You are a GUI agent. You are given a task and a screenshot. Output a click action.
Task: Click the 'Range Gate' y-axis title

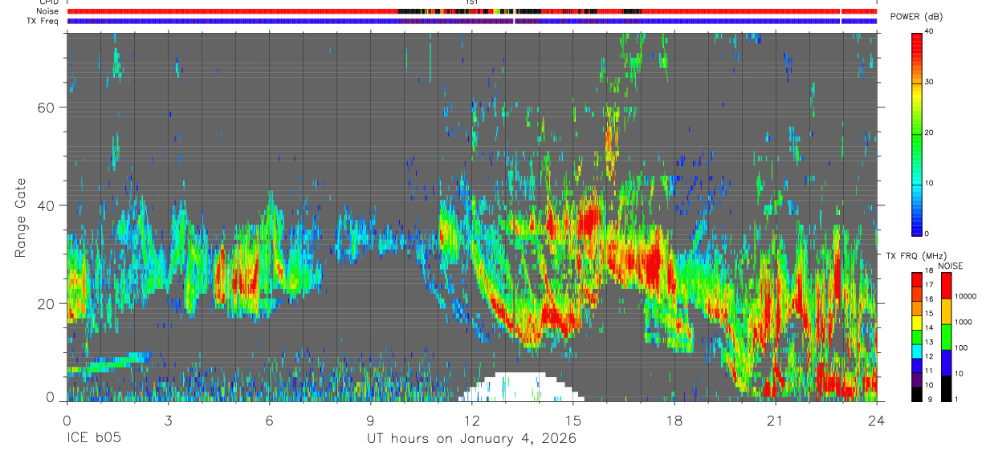pos(20,219)
